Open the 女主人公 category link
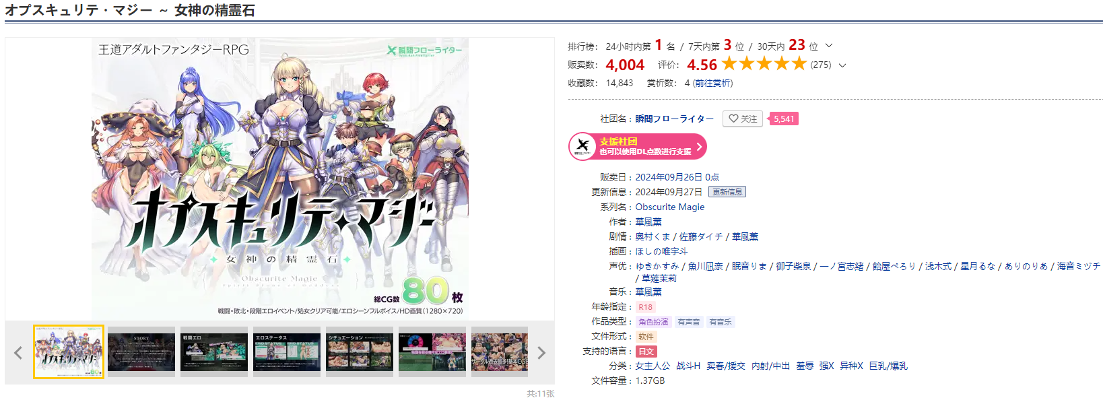The height and width of the screenshot is (400, 1103). [x=653, y=366]
